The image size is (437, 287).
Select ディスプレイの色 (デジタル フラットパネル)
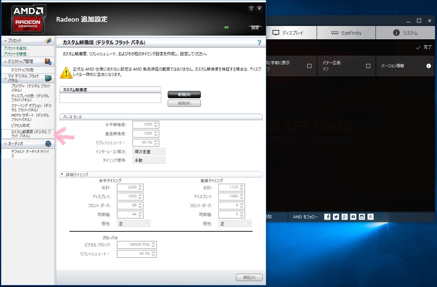(x=30, y=98)
